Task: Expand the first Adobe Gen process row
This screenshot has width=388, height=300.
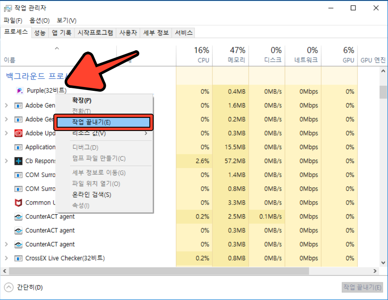Action: click(x=6, y=106)
